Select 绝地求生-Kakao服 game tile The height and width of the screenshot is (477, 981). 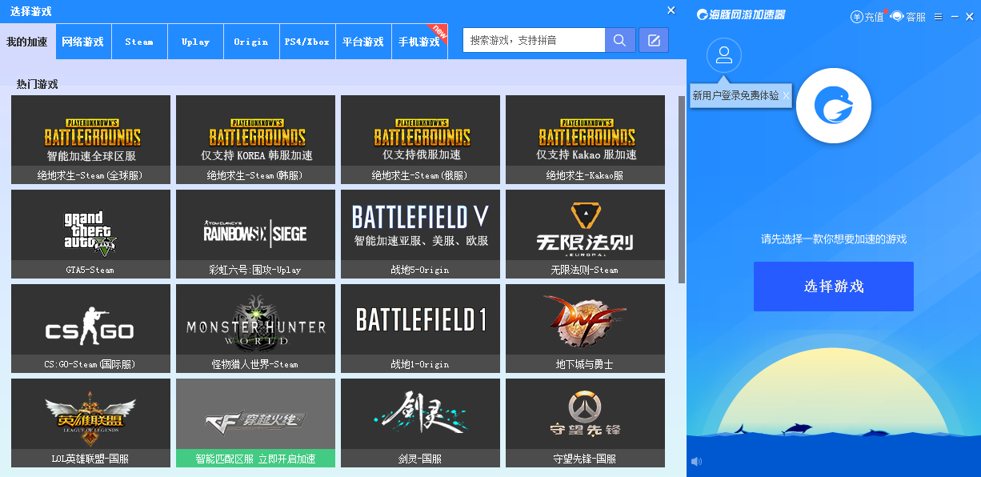coord(585,139)
